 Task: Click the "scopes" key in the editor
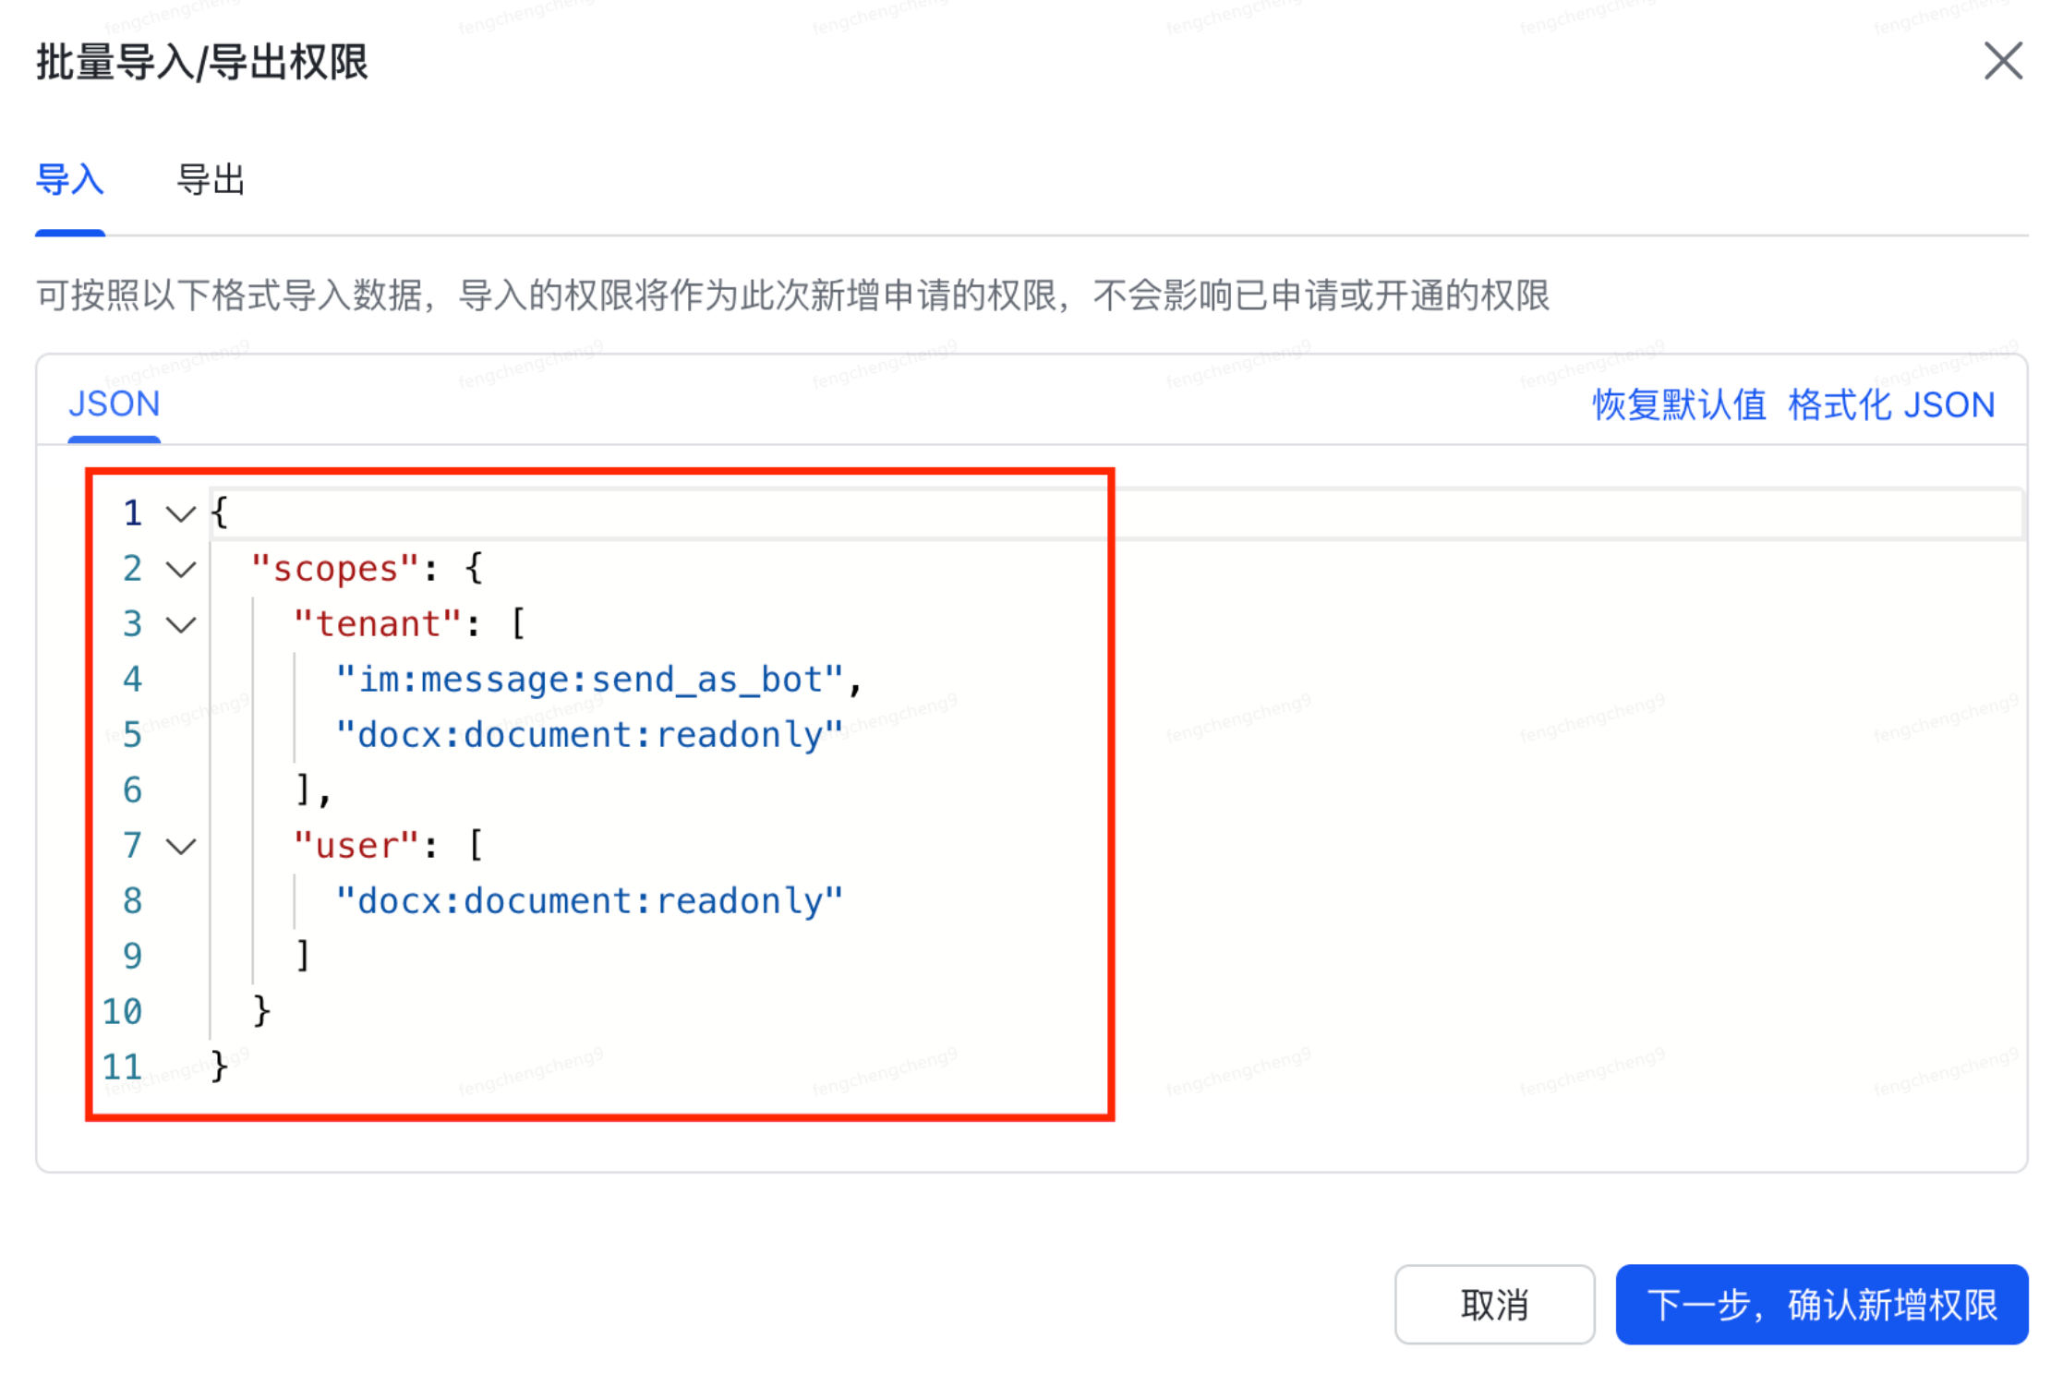pyautogui.click(x=332, y=569)
